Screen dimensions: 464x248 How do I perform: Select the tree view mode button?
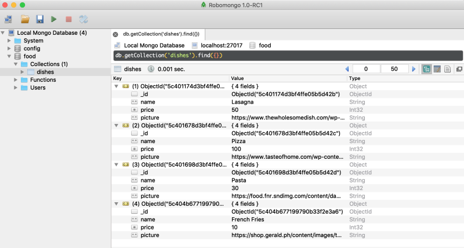click(427, 69)
